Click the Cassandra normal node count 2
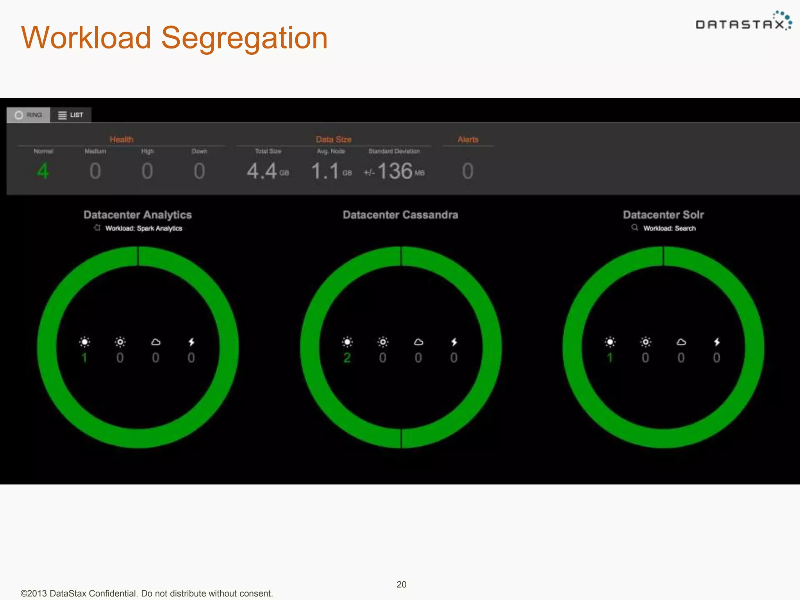This screenshot has width=800, height=600. 347,358
